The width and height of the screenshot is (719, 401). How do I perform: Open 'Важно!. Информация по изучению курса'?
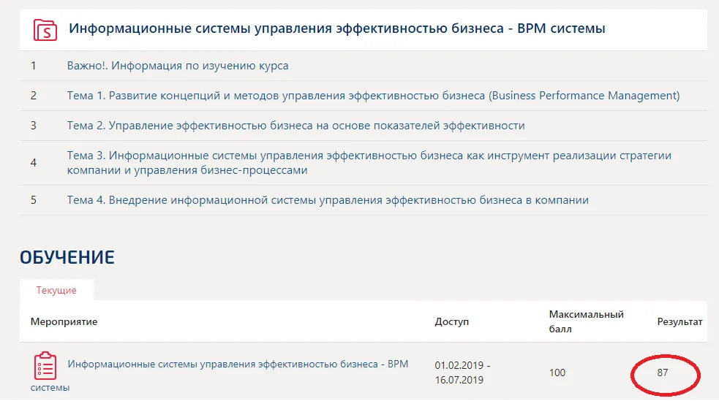coord(178,66)
